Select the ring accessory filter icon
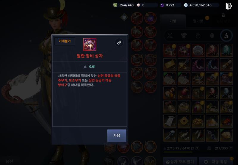 tap(198, 36)
